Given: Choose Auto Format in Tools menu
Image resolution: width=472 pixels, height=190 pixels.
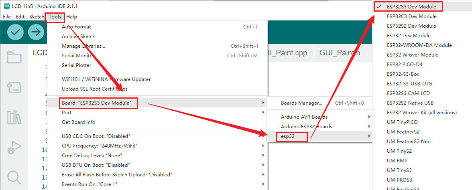Looking at the screenshot, I should [x=157, y=27].
